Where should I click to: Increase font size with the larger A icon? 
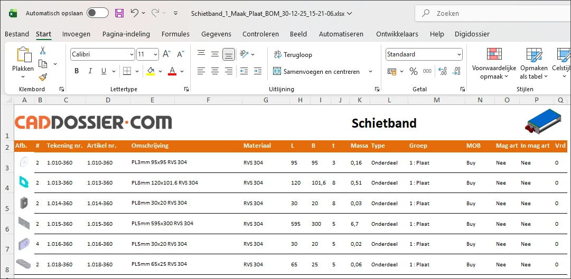tap(166, 54)
